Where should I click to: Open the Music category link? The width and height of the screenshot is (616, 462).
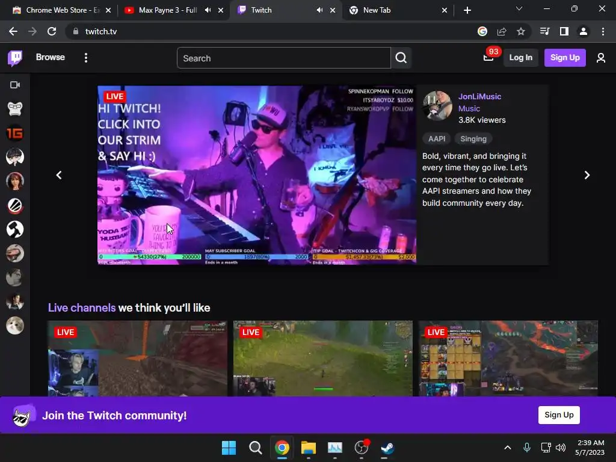click(x=469, y=108)
